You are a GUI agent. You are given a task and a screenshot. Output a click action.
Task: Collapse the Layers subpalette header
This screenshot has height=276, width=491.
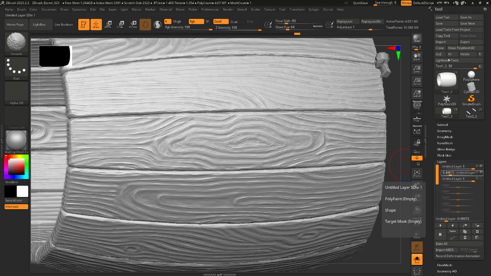coord(441,162)
